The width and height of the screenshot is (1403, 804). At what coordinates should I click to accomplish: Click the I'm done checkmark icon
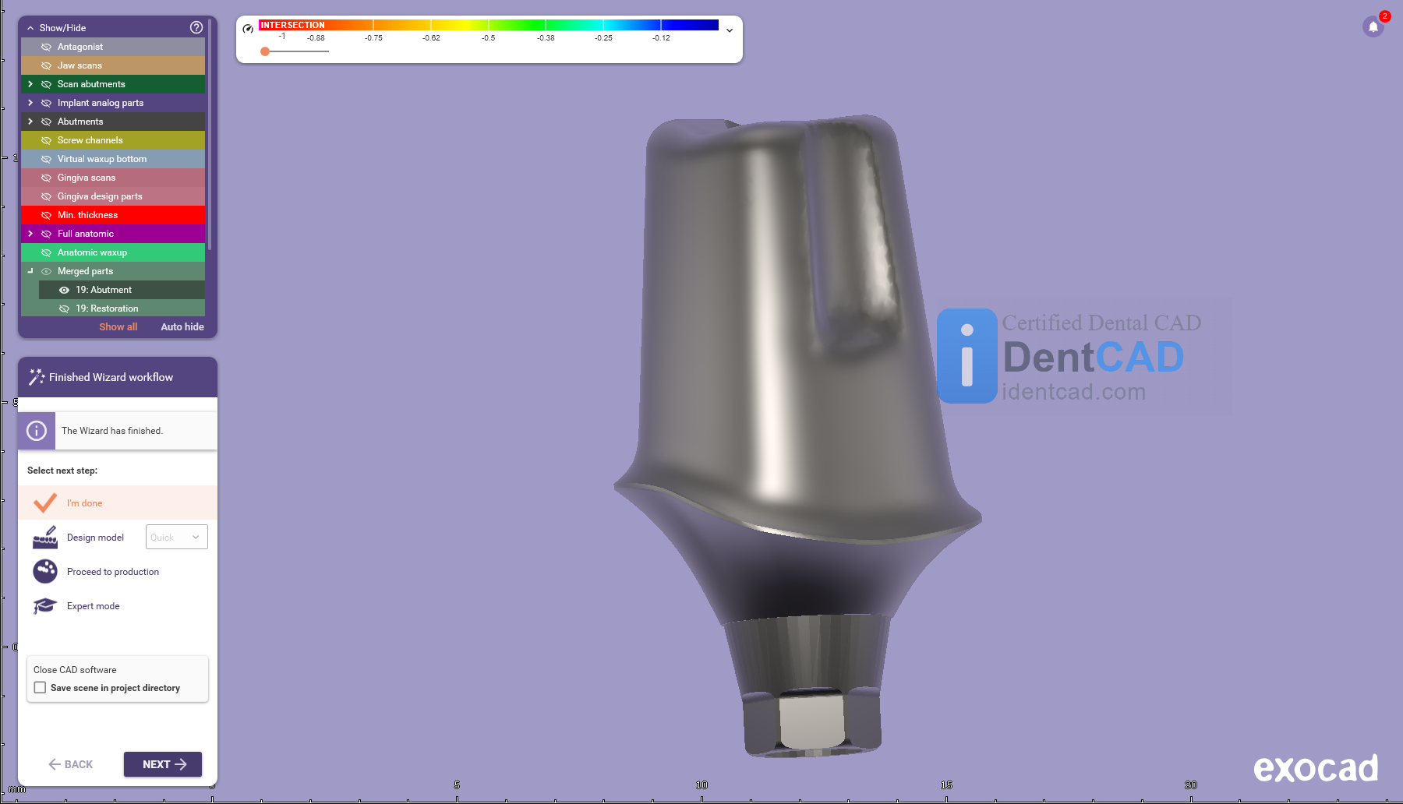click(45, 503)
